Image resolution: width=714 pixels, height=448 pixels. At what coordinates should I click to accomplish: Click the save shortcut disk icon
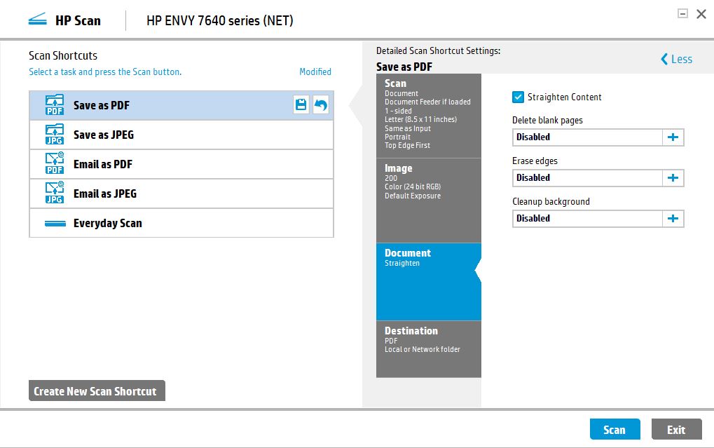tap(301, 105)
